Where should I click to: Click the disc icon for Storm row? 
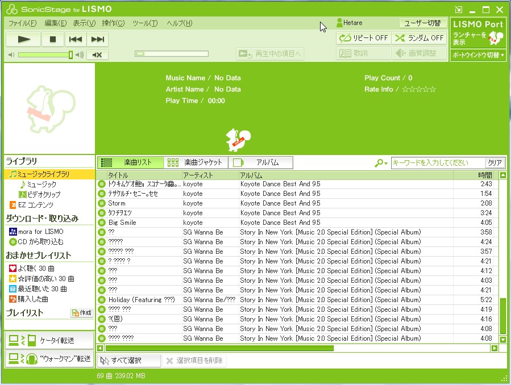pos(102,203)
